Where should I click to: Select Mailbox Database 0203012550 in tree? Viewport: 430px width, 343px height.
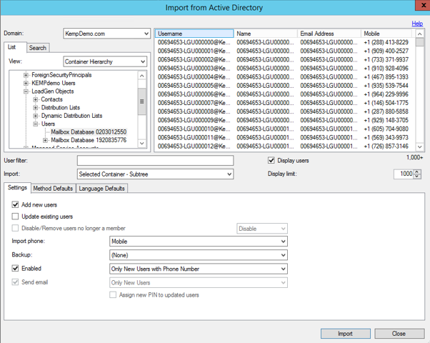click(89, 132)
